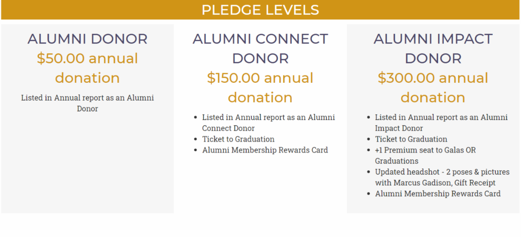Screen dimensions: 521x237
Task: Click the Alumni Donor annual report description
Action: tap(87, 103)
